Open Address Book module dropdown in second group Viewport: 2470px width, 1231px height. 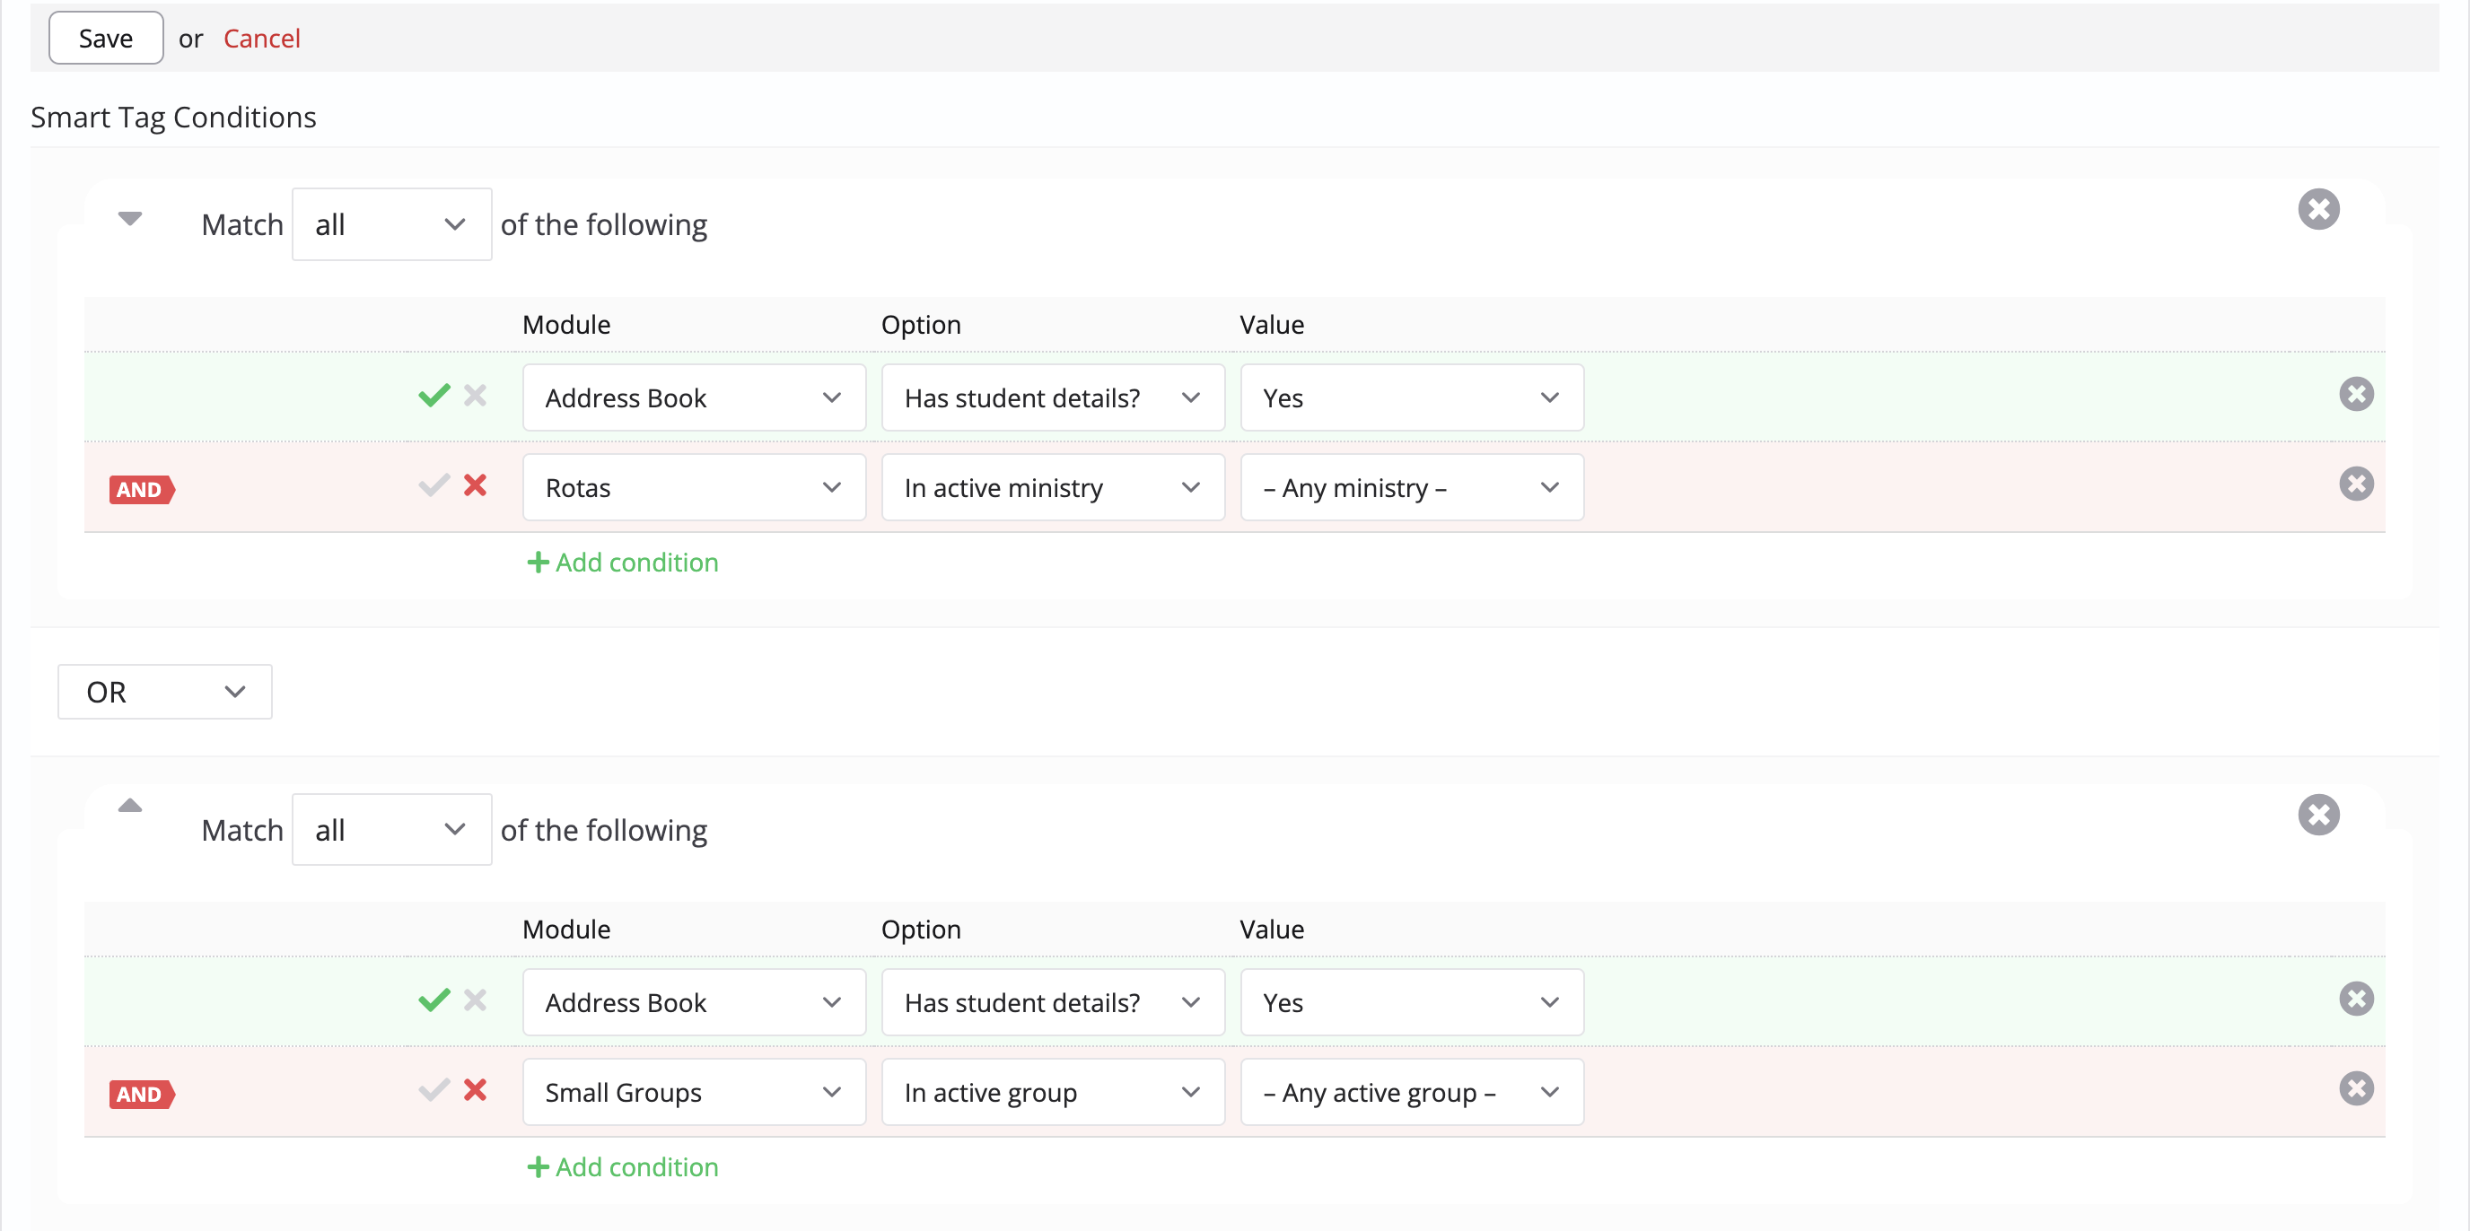(x=694, y=1002)
